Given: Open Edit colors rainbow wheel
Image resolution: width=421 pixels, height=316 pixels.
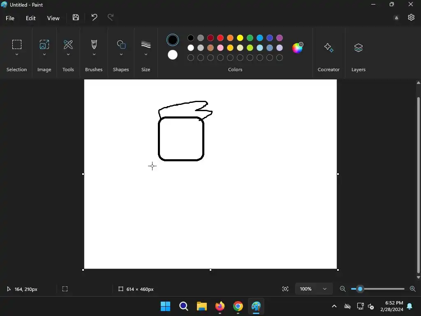Looking at the screenshot, I should coord(298,48).
